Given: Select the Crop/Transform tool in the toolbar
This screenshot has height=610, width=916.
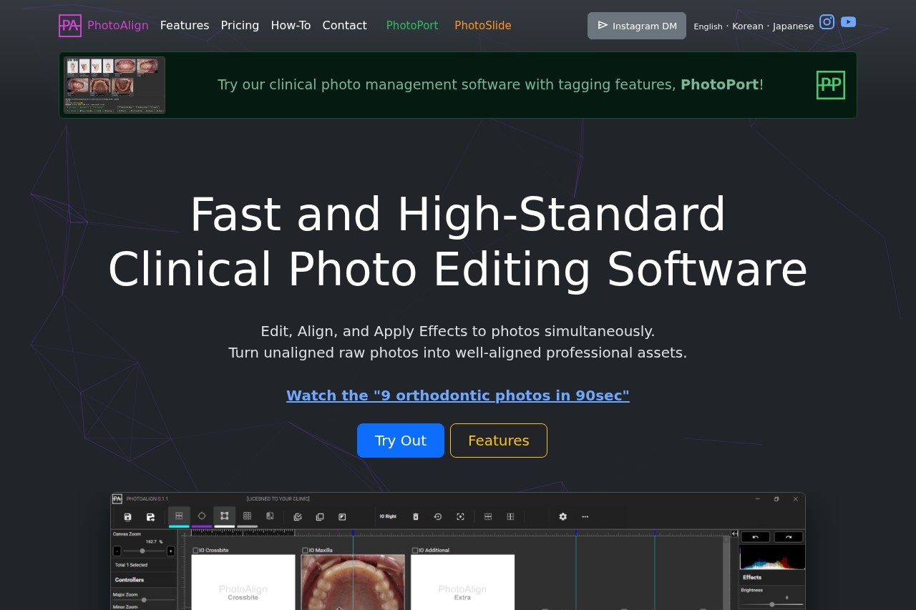Looking at the screenshot, I should pyautogui.click(x=224, y=516).
